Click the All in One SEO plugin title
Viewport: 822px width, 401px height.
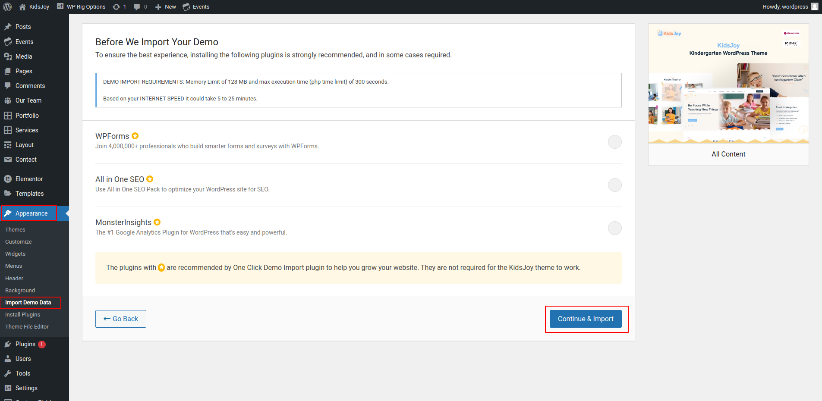[120, 179]
